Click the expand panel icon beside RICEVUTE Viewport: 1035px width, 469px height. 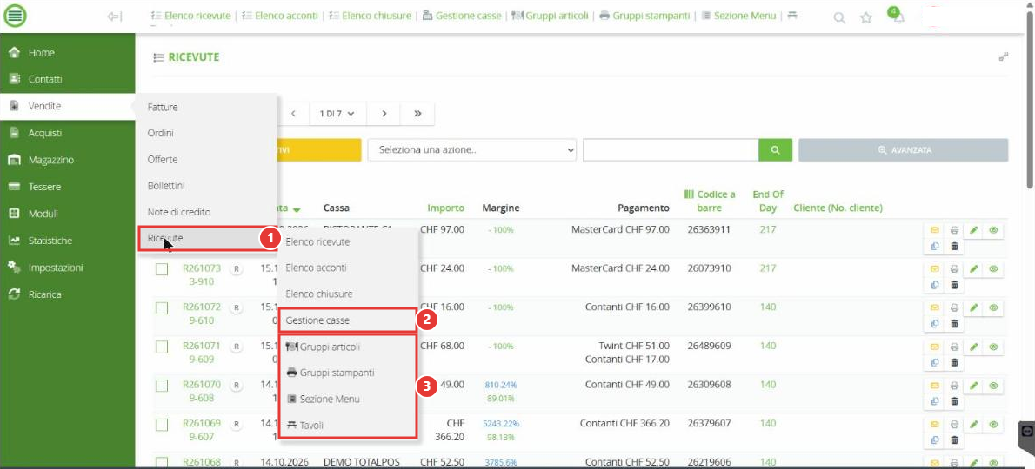click(x=1004, y=57)
